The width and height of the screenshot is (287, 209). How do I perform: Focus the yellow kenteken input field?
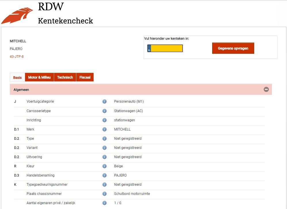pos(165,48)
